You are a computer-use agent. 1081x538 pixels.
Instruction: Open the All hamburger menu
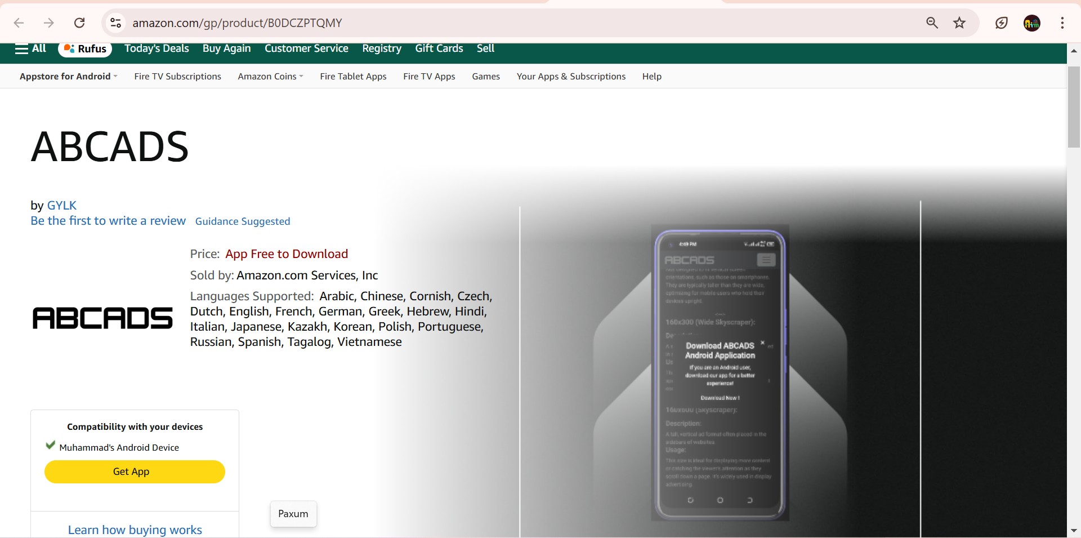pyautogui.click(x=30, y=48)
